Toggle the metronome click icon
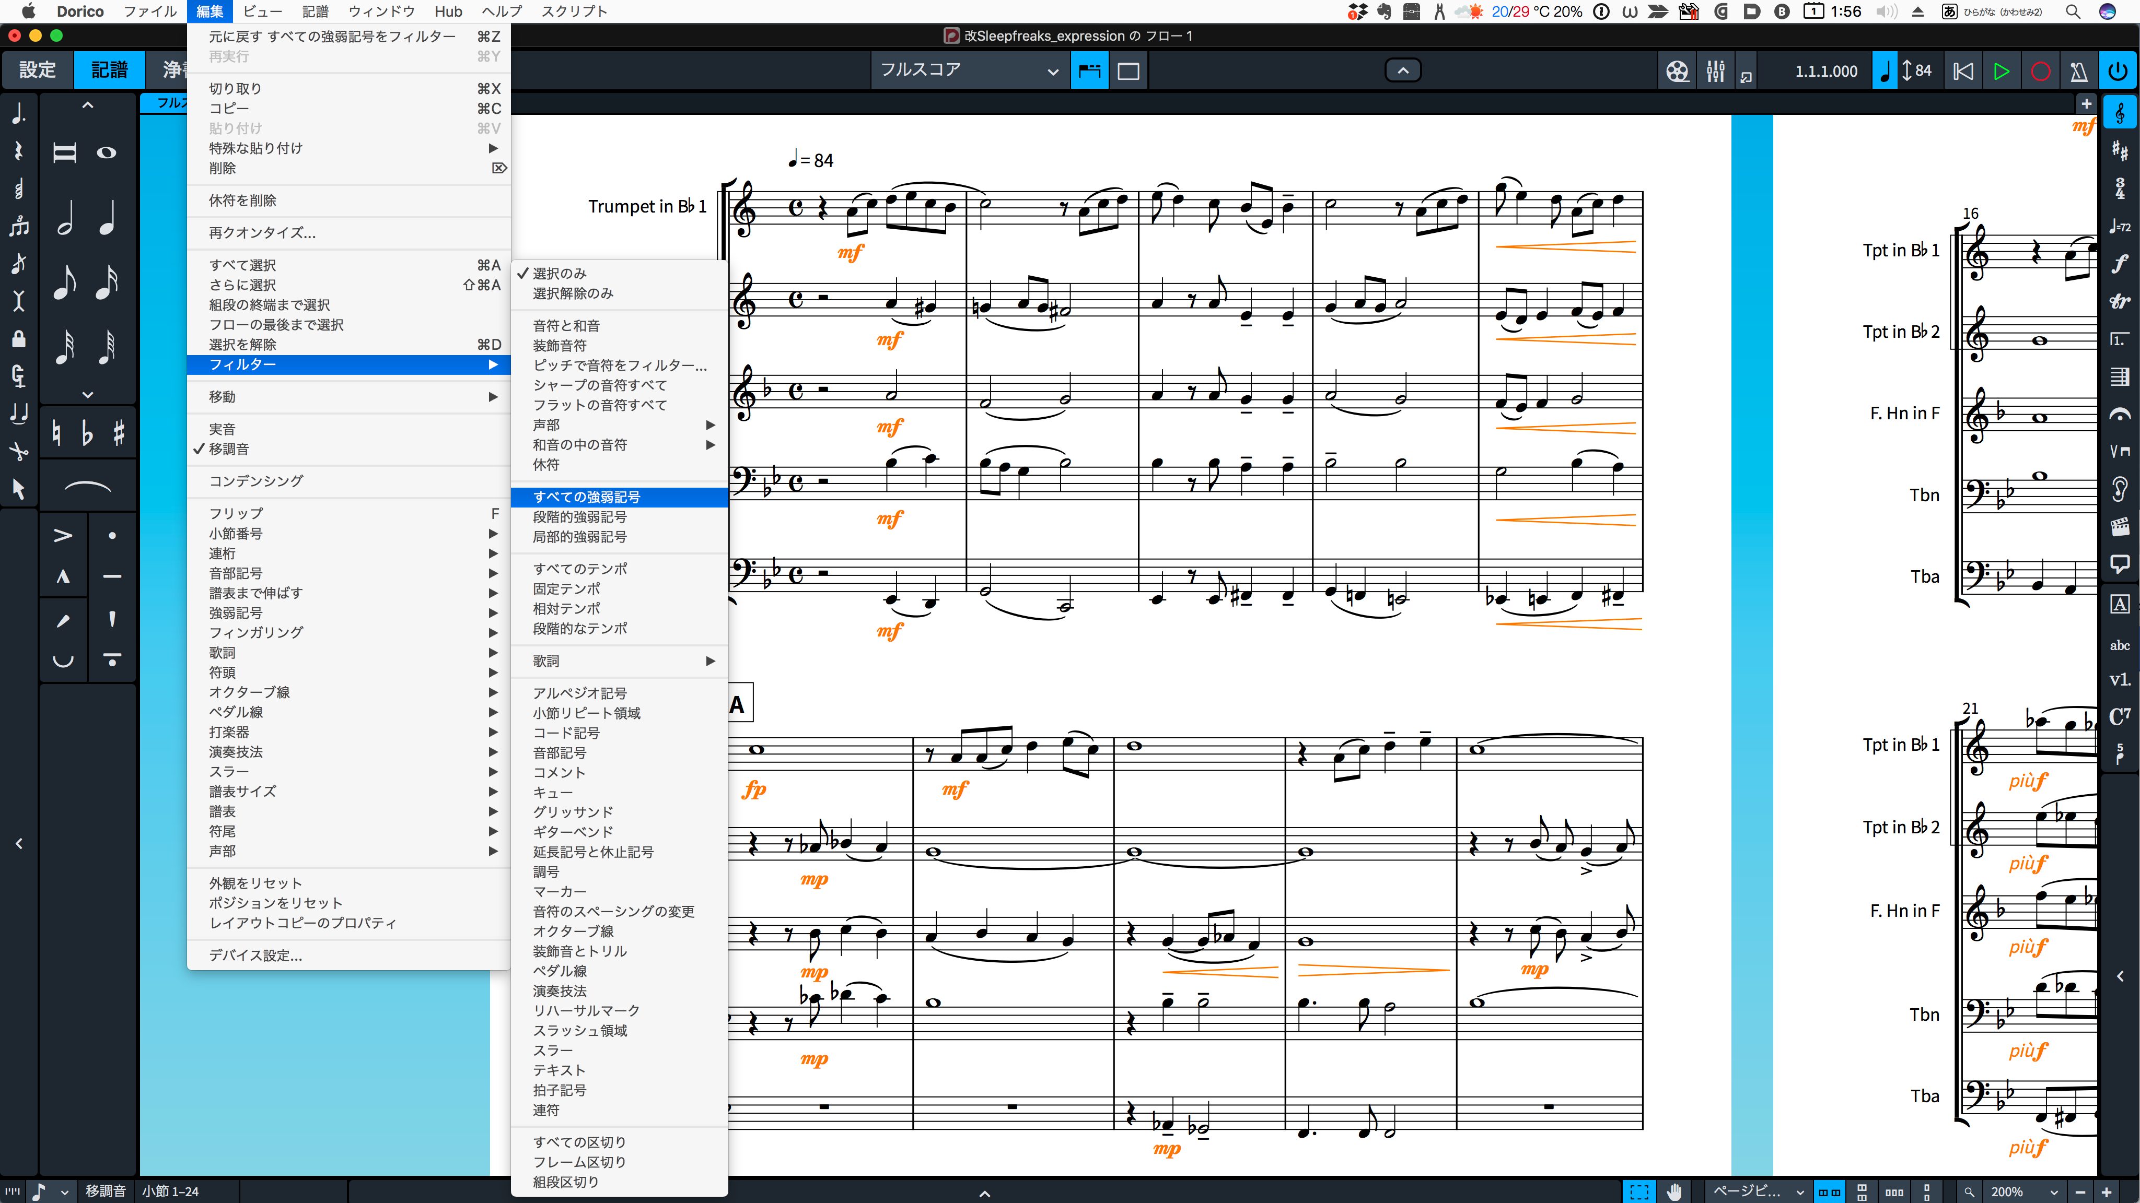This screenshot has width=2140, height=1203. pos(2079,70)
